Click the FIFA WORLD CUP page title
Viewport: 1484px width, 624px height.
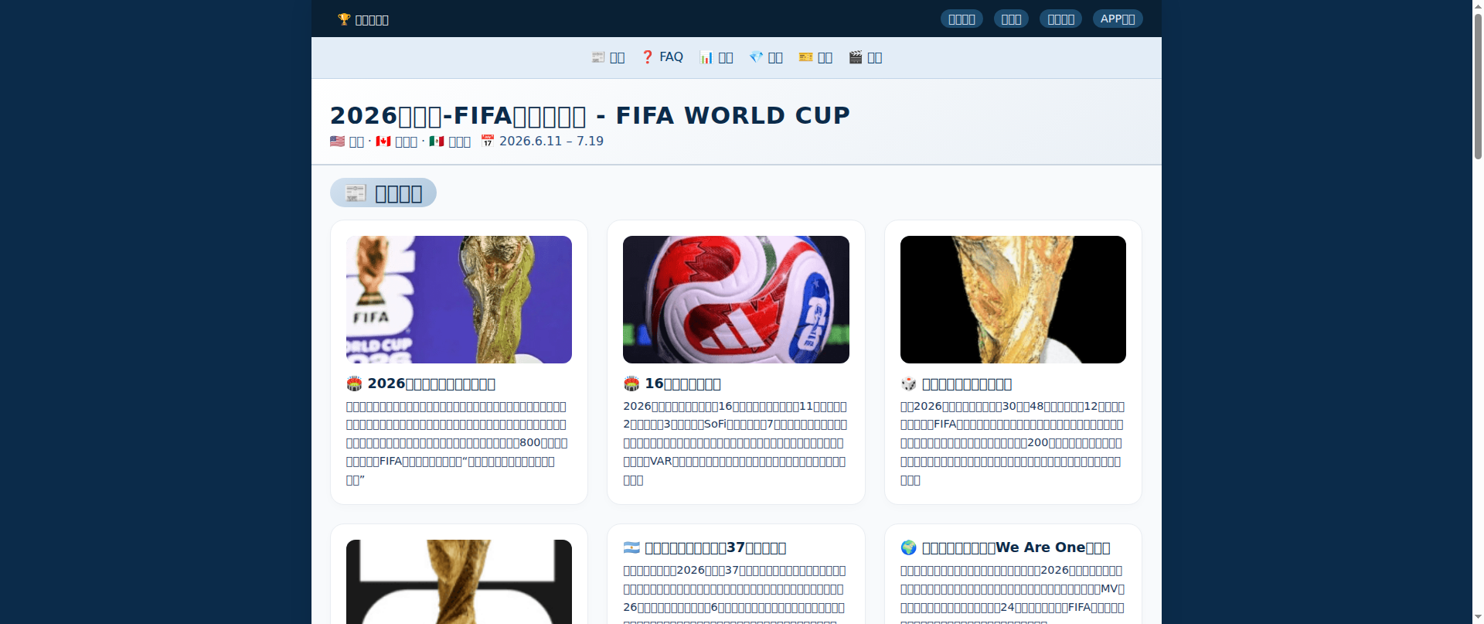pyautogui.click(x=590, y=115)
